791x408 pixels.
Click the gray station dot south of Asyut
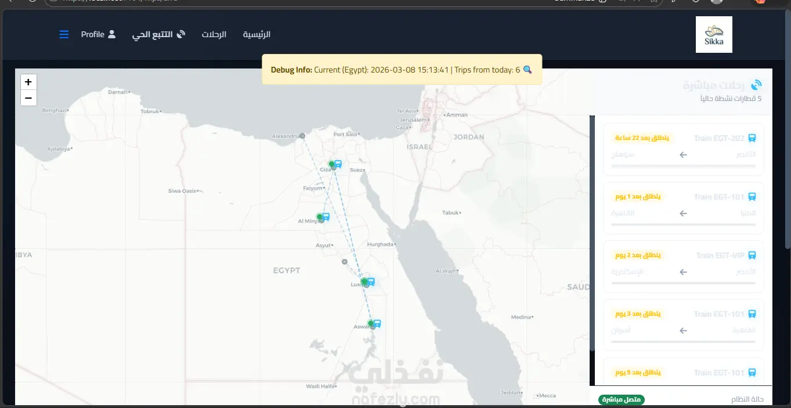pos(345,262)
